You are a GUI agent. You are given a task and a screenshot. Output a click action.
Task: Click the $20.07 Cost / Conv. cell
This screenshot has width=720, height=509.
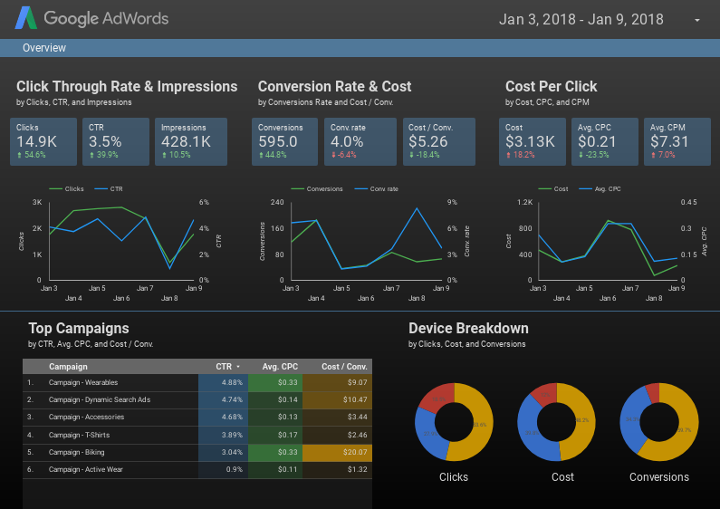coord(337,453)
